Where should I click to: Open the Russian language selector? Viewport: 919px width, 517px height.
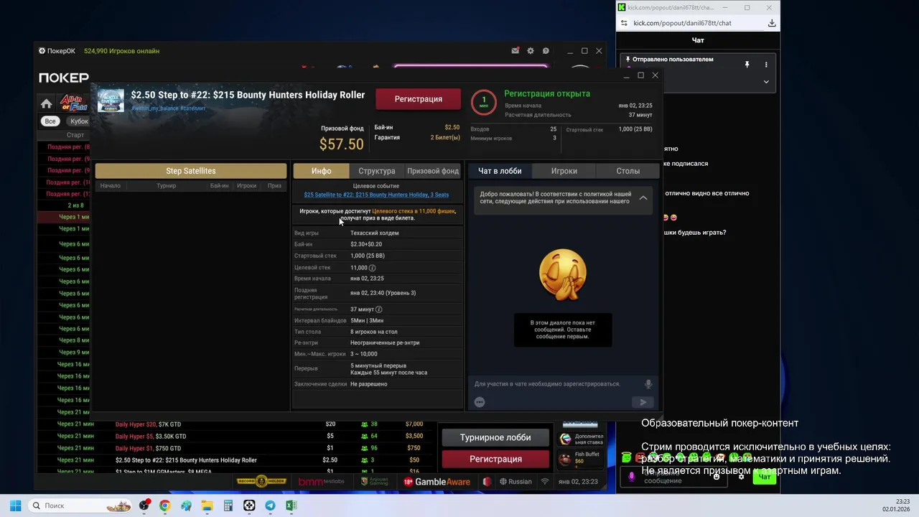point(516,482)
